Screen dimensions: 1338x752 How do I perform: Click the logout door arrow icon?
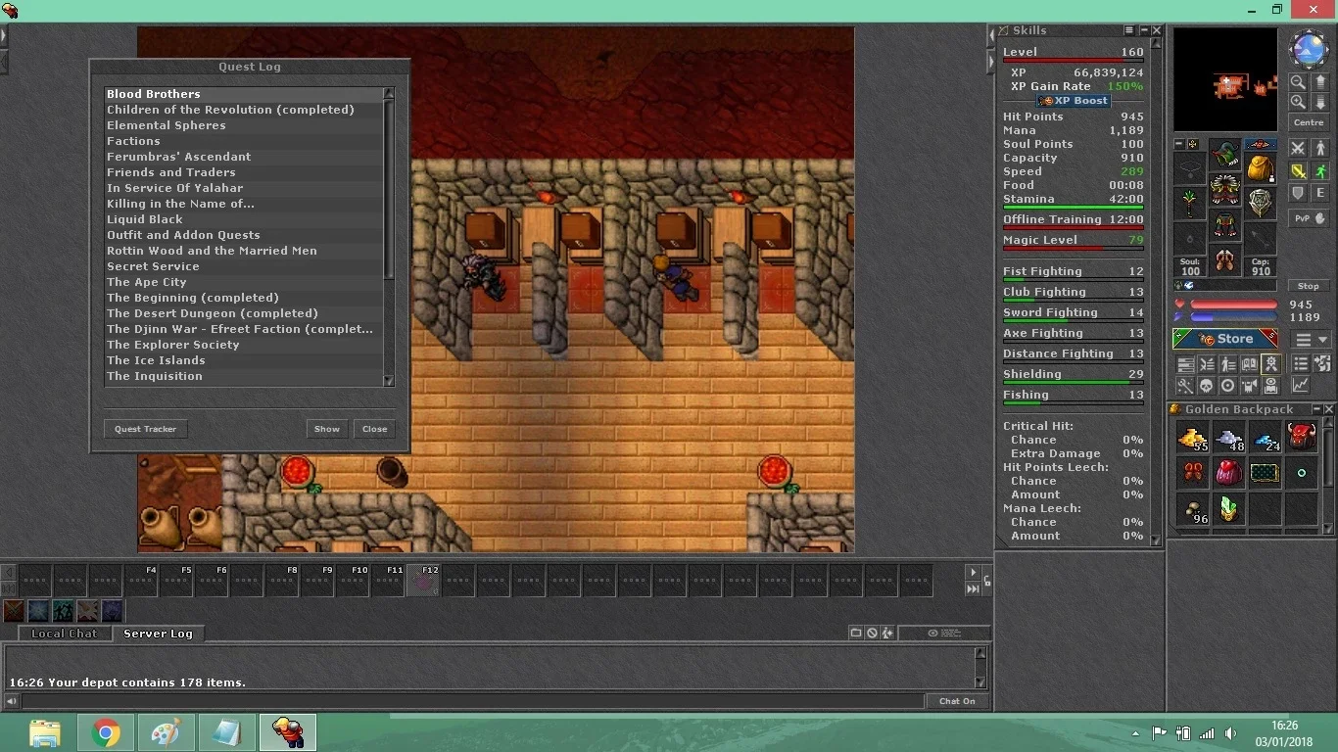click(x=1321, y=362)
